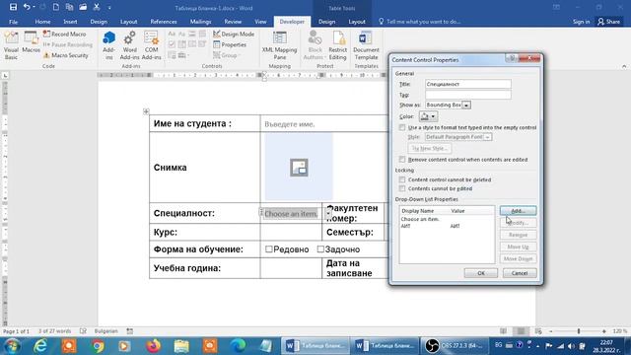631x355 pixels.
Task: Check 'Content control cannot be deleted'
Action: [x=402, y=179]
